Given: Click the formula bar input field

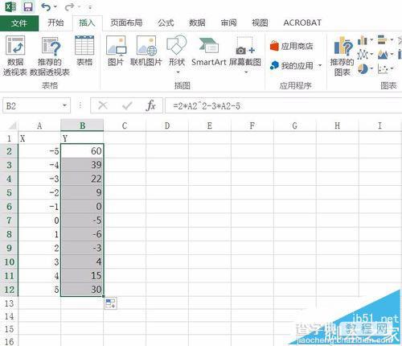Looking at the screenshot, I should pyautogui.click(x=284, y=105).
